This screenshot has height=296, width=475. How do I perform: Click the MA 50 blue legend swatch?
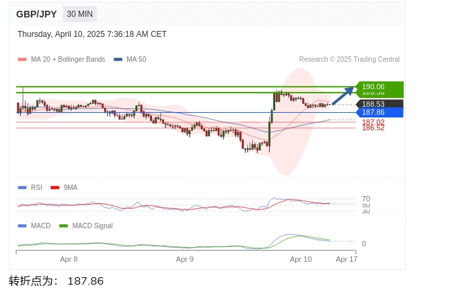click(118, 59)
